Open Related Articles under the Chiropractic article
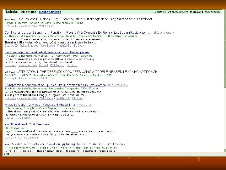The image size is (226, 170). (28, 98)
